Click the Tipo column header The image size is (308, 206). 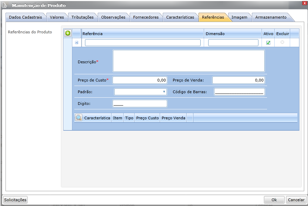[x=129, y=118]
